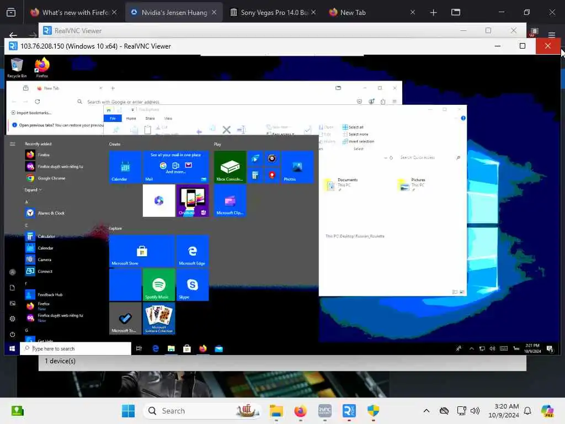The height and width of the screenshot is (424, 565).
Task: Click Select all in Explorer ribbon
Action: [353, 127]
